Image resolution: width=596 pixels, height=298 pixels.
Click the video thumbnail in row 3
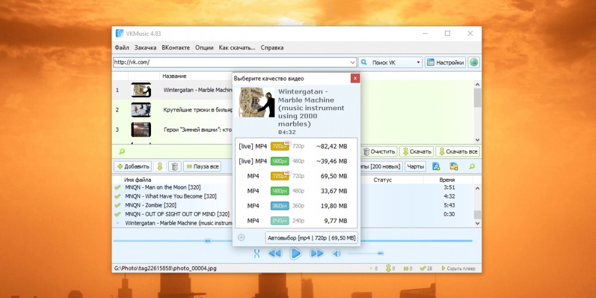[141, 129]
